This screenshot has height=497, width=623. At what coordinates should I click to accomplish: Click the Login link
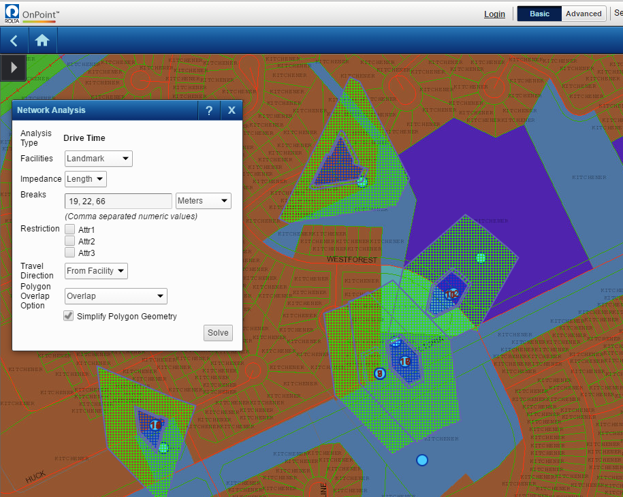tap(494, 14)
